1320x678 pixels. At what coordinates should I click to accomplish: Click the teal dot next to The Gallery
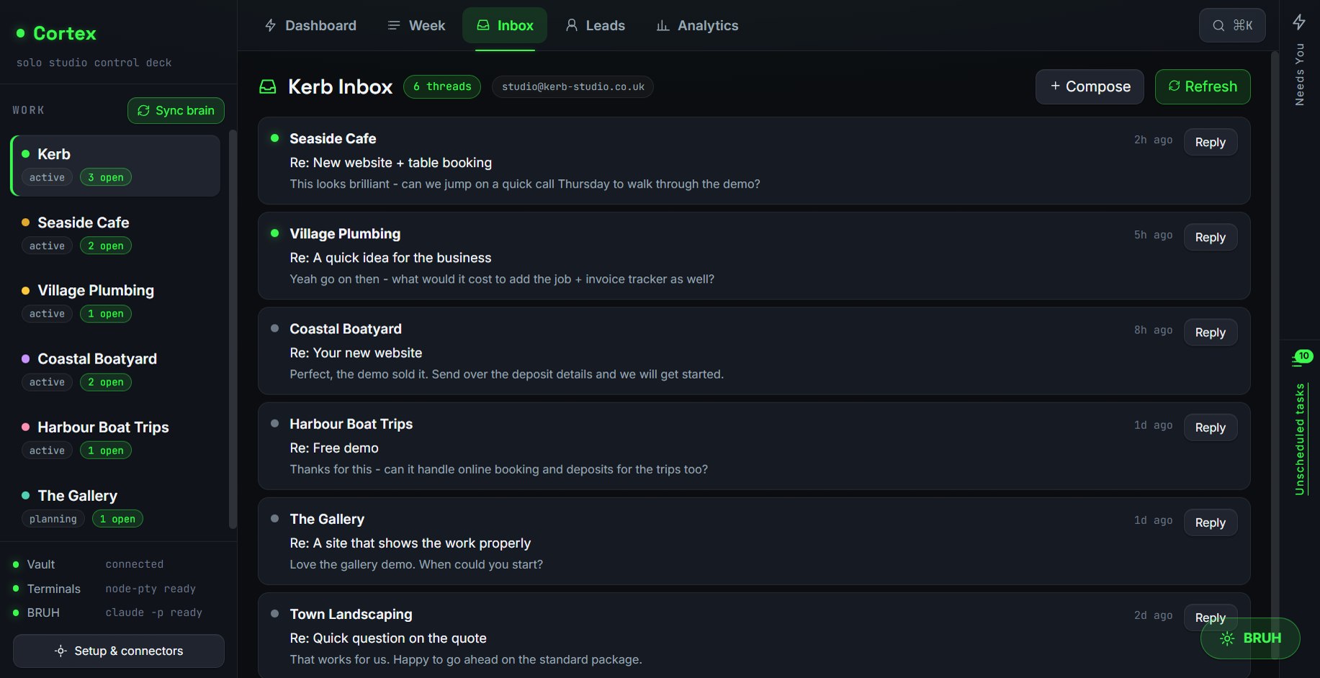point(26,495)
